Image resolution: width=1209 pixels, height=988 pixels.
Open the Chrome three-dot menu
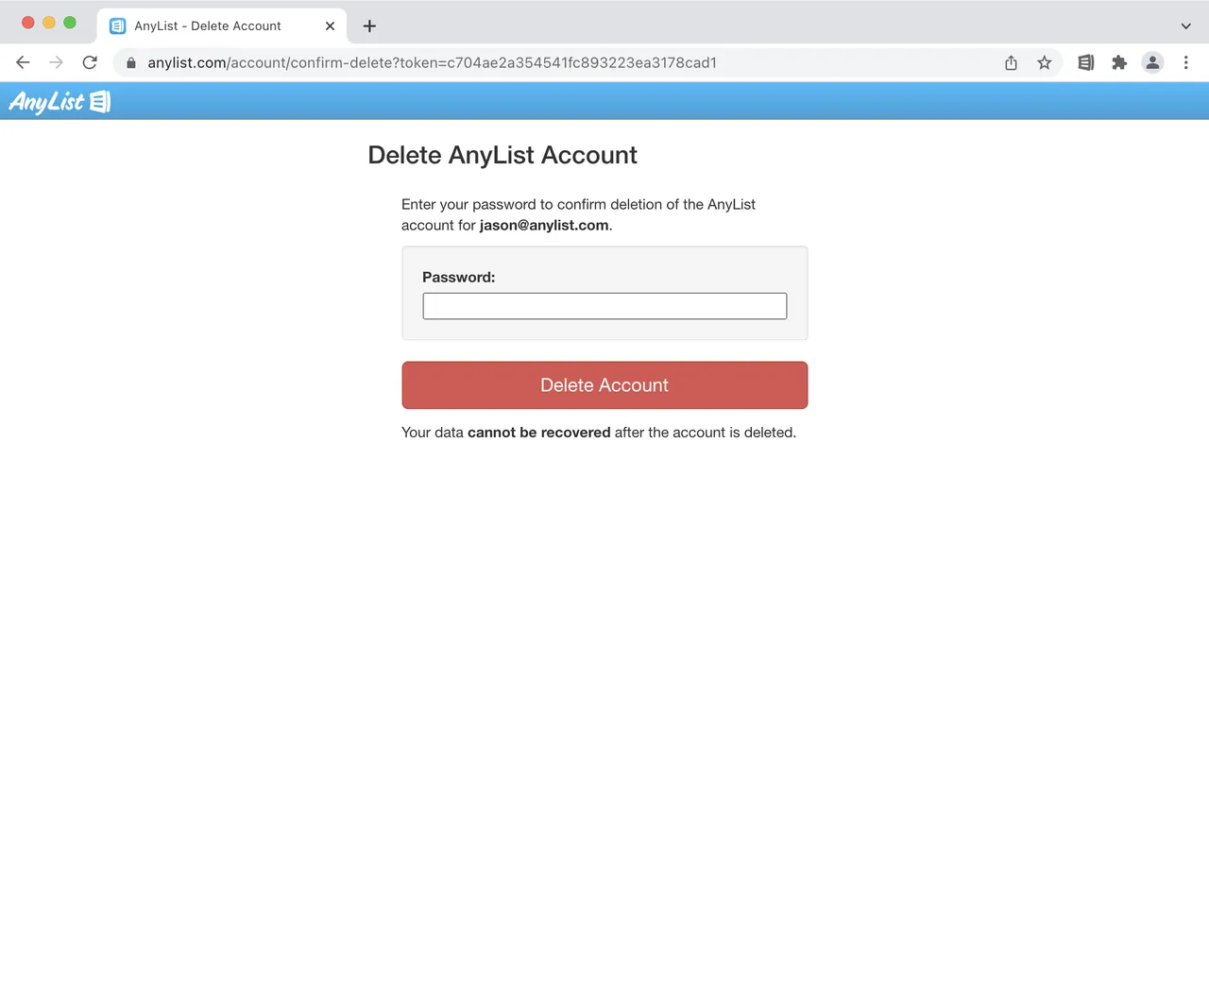coord(1185,62)
